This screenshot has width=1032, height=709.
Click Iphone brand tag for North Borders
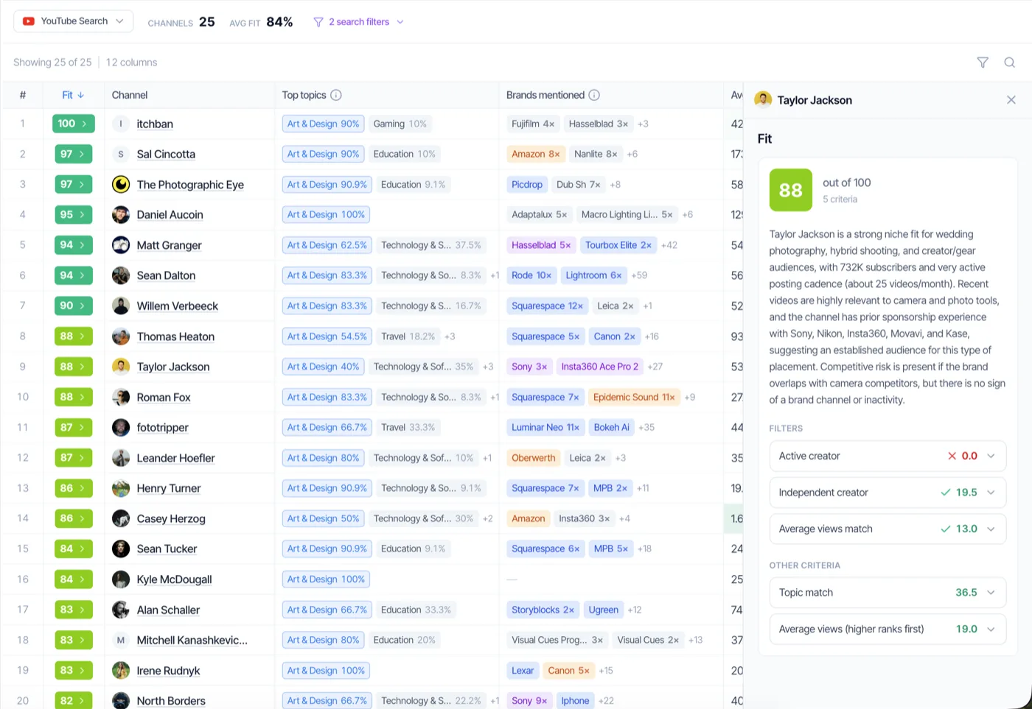[575, 701]
